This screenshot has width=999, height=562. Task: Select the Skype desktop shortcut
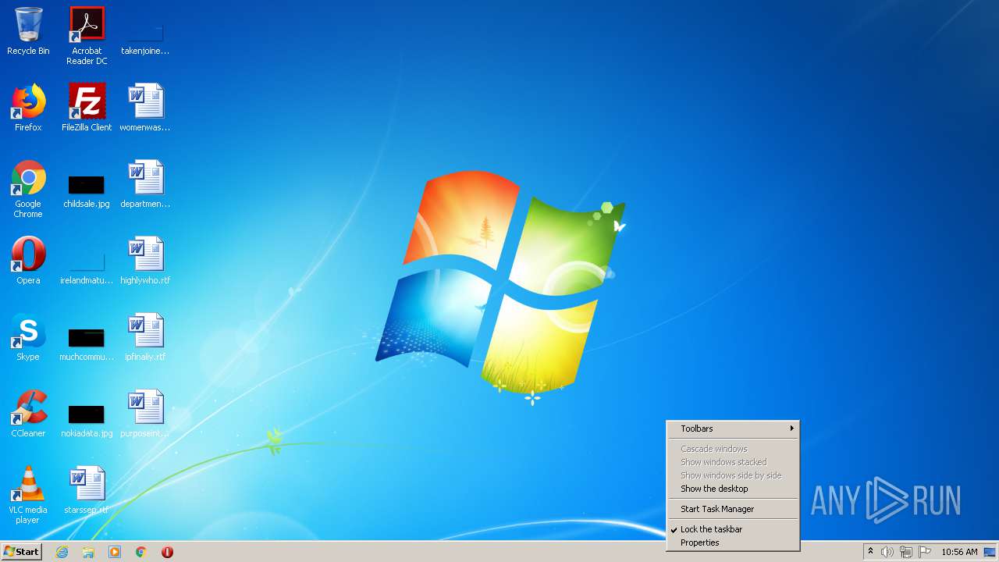point(28,337)
